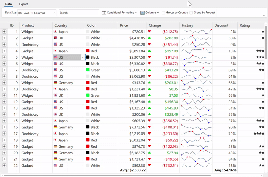Select the Data tab

(9, 4)
